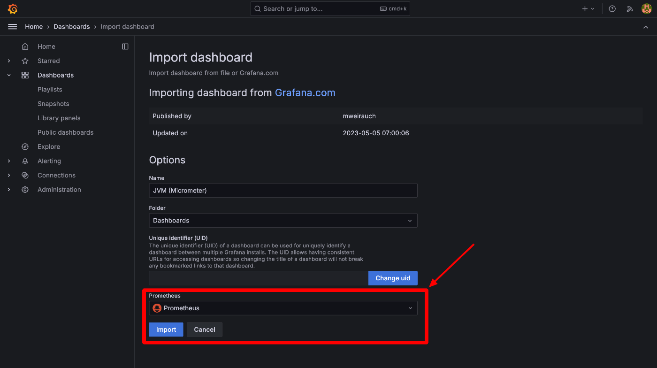Screen dimensions: 657x368
Task: Open the user profile avatar
Action: [647, 9]
